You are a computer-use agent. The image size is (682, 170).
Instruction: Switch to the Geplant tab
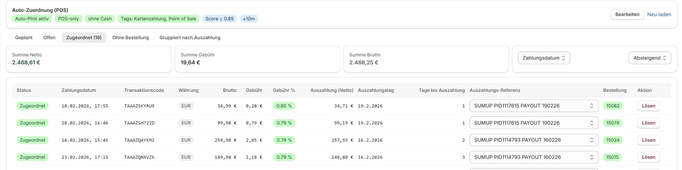pos(24,38)
